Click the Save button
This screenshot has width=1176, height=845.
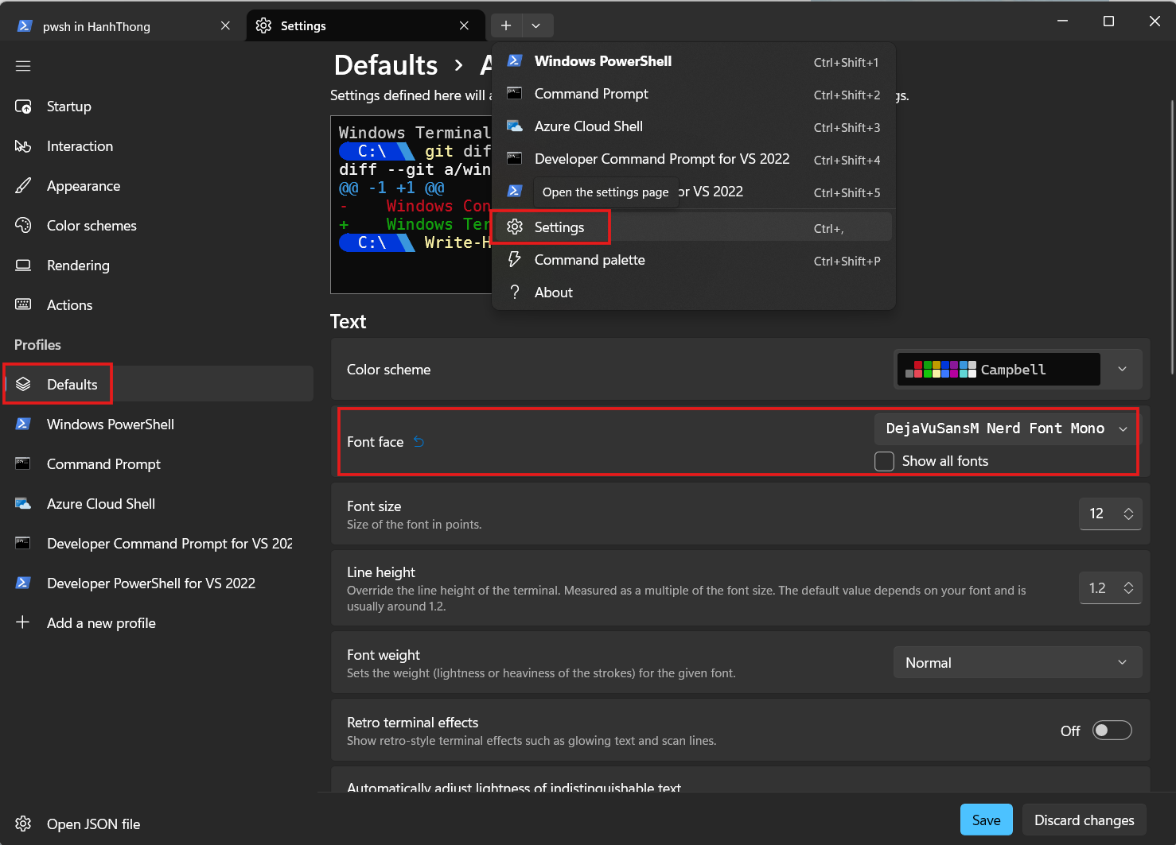(x=986, y=820)
